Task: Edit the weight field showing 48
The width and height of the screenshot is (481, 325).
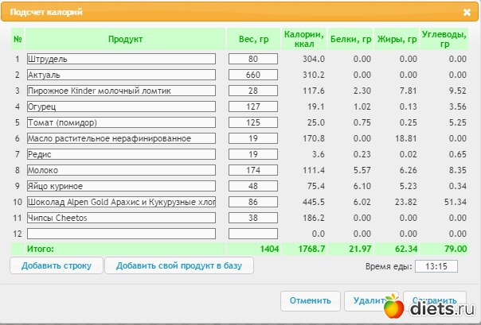Action: 253,186
